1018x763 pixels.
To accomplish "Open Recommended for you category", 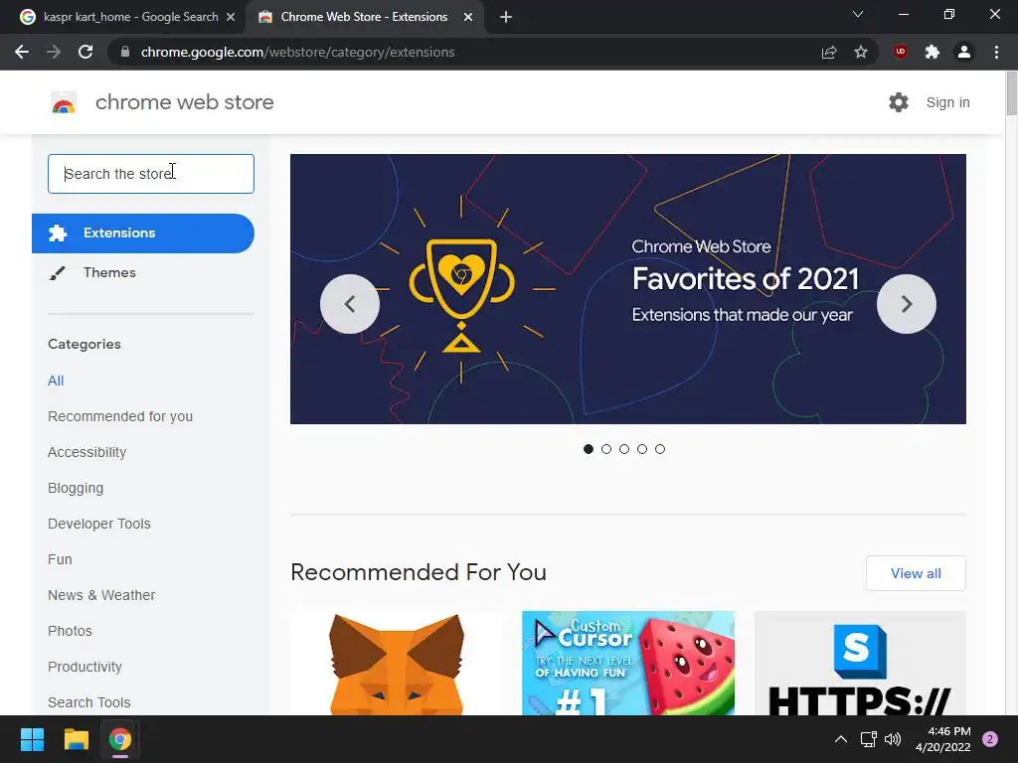I will coord(120,416).
